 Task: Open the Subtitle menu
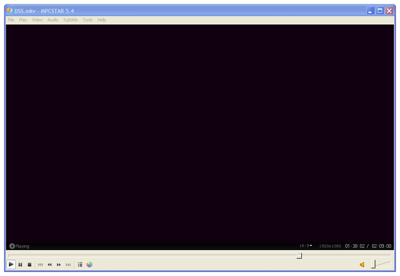pyautogui.click(x=70, y=20)
